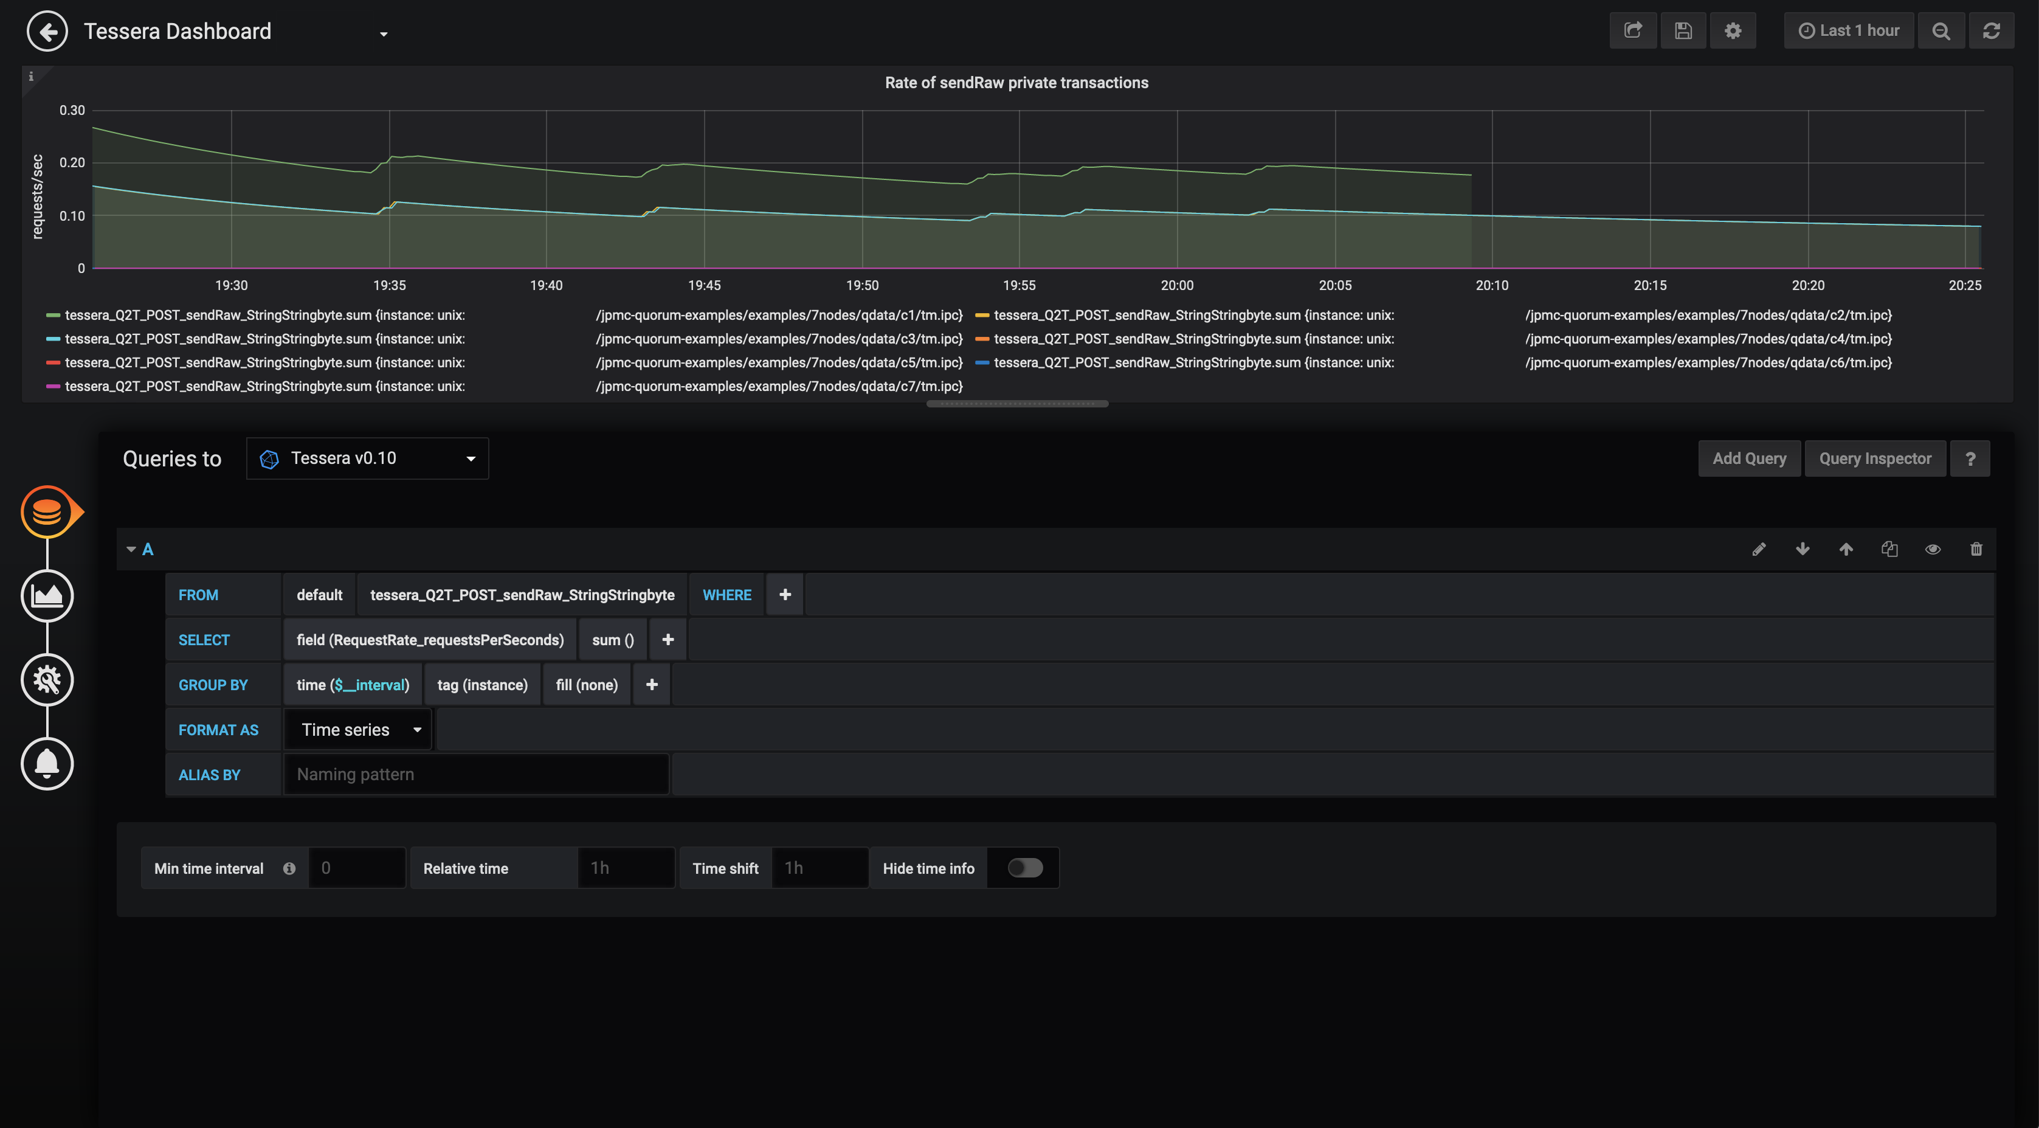Save the dashboard
Viewport: 2039px width, 1128px height.
pyautogui.click(x=1683, y=31)
